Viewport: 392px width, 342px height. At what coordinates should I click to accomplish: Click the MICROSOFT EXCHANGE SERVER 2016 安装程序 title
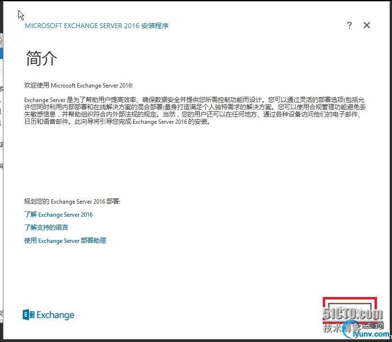click(x=96, y=26)
